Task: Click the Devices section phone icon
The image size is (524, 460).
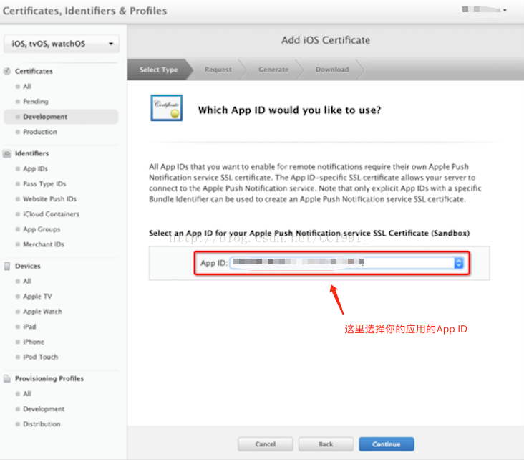Action: (6, 266)
